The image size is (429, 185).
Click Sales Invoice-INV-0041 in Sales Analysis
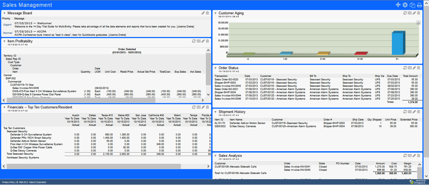pos(297,166)
